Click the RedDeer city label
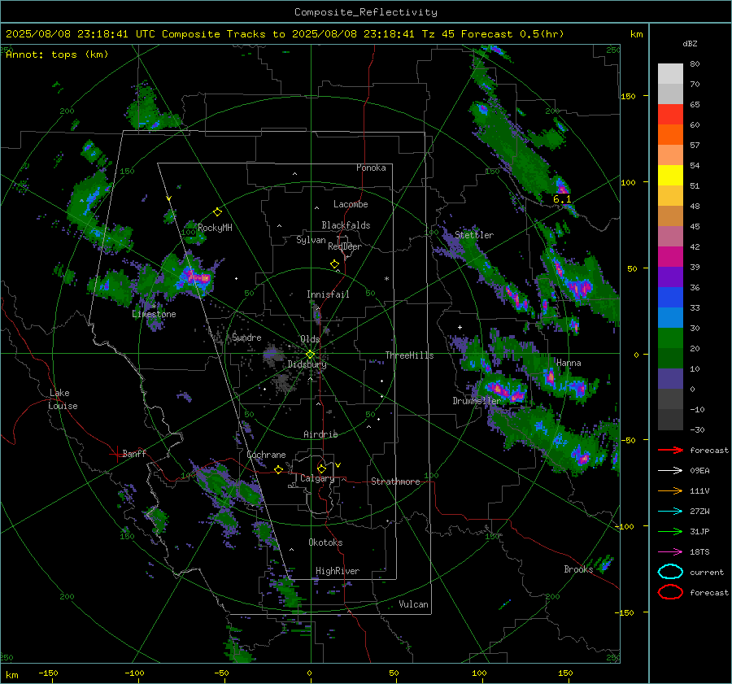This screenshot has height=684, width=732. (x=345, y=246)
